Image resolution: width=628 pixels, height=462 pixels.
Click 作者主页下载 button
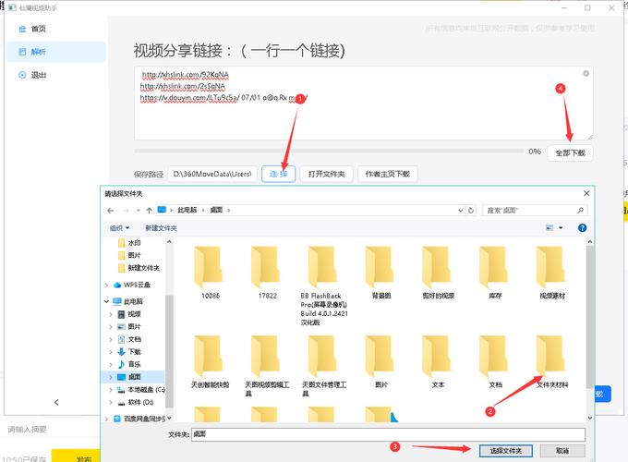[x=387, y=174]
